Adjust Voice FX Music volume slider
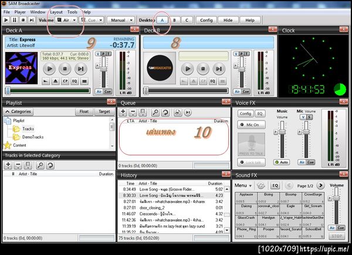The image size is (352, 255). 282,132
